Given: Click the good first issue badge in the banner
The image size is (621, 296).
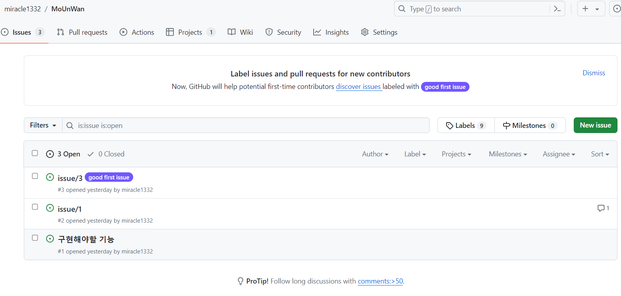Looking at the screenshot, I should point(445,87).
